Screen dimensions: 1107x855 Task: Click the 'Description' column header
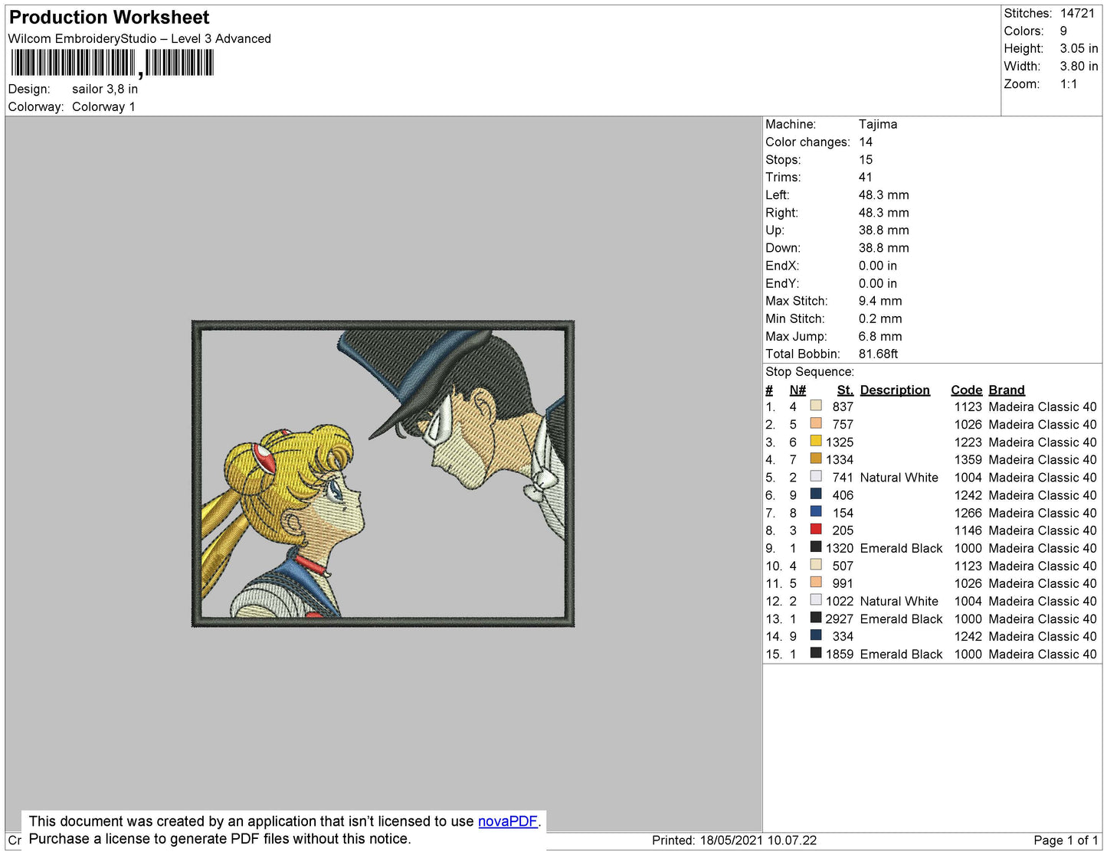click(x=895, y=390)
